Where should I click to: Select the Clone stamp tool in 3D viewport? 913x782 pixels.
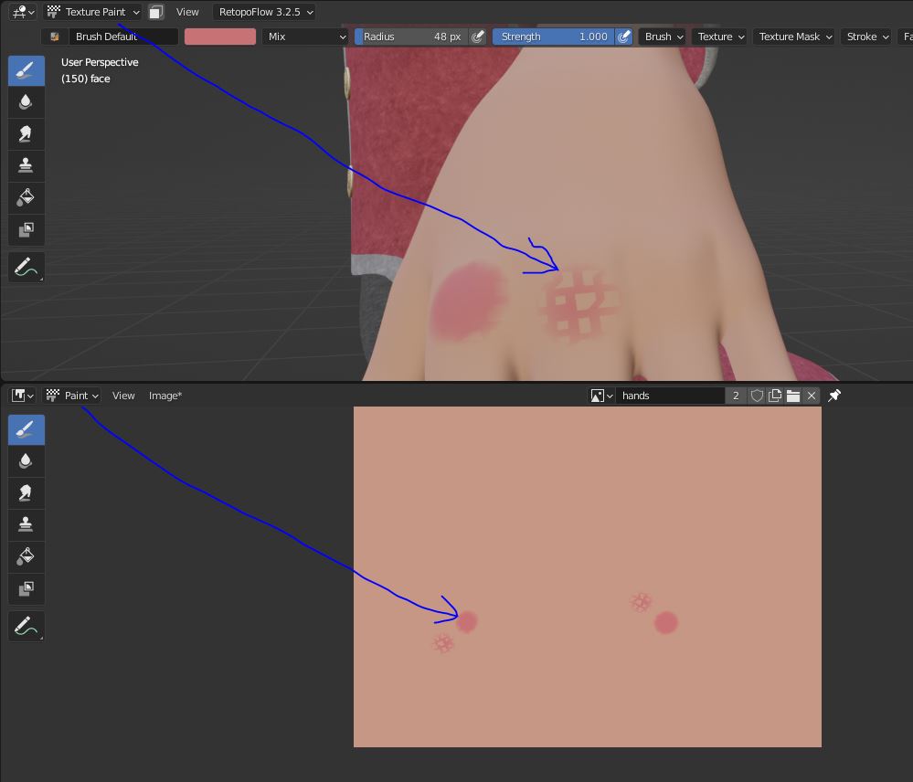click(27, 166)
